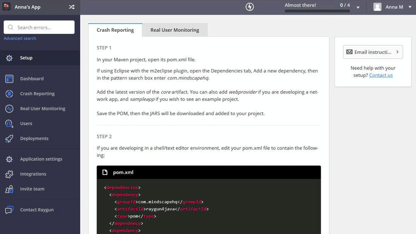
Task: Click the opening dependencies tag line
Action: pyautogui.click(x=122, y=188)
